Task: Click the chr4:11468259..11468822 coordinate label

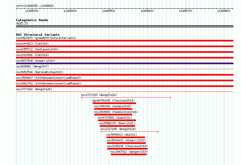Action: 35,6
